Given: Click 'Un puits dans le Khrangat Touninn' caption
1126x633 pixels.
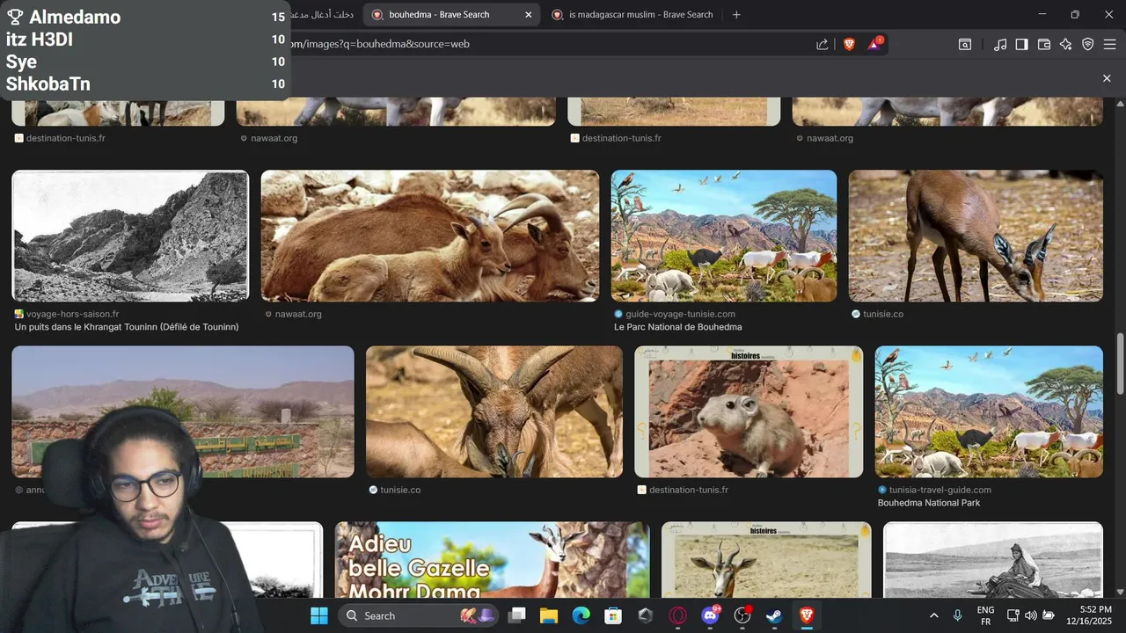Looking at the screenshot, I should click(x=127, y=327).
